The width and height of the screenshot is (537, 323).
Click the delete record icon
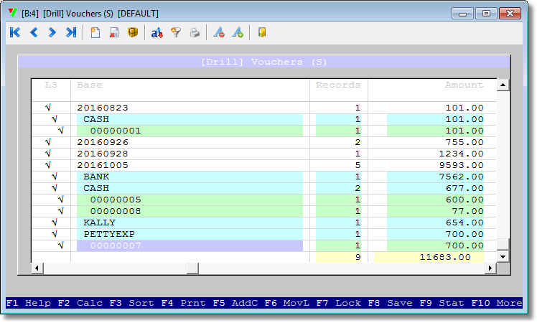pos(114,32)
